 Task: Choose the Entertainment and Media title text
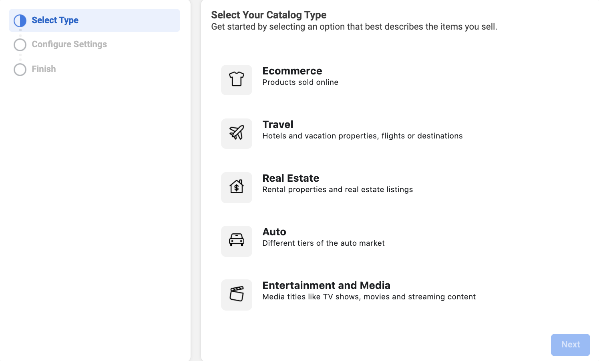326,285
